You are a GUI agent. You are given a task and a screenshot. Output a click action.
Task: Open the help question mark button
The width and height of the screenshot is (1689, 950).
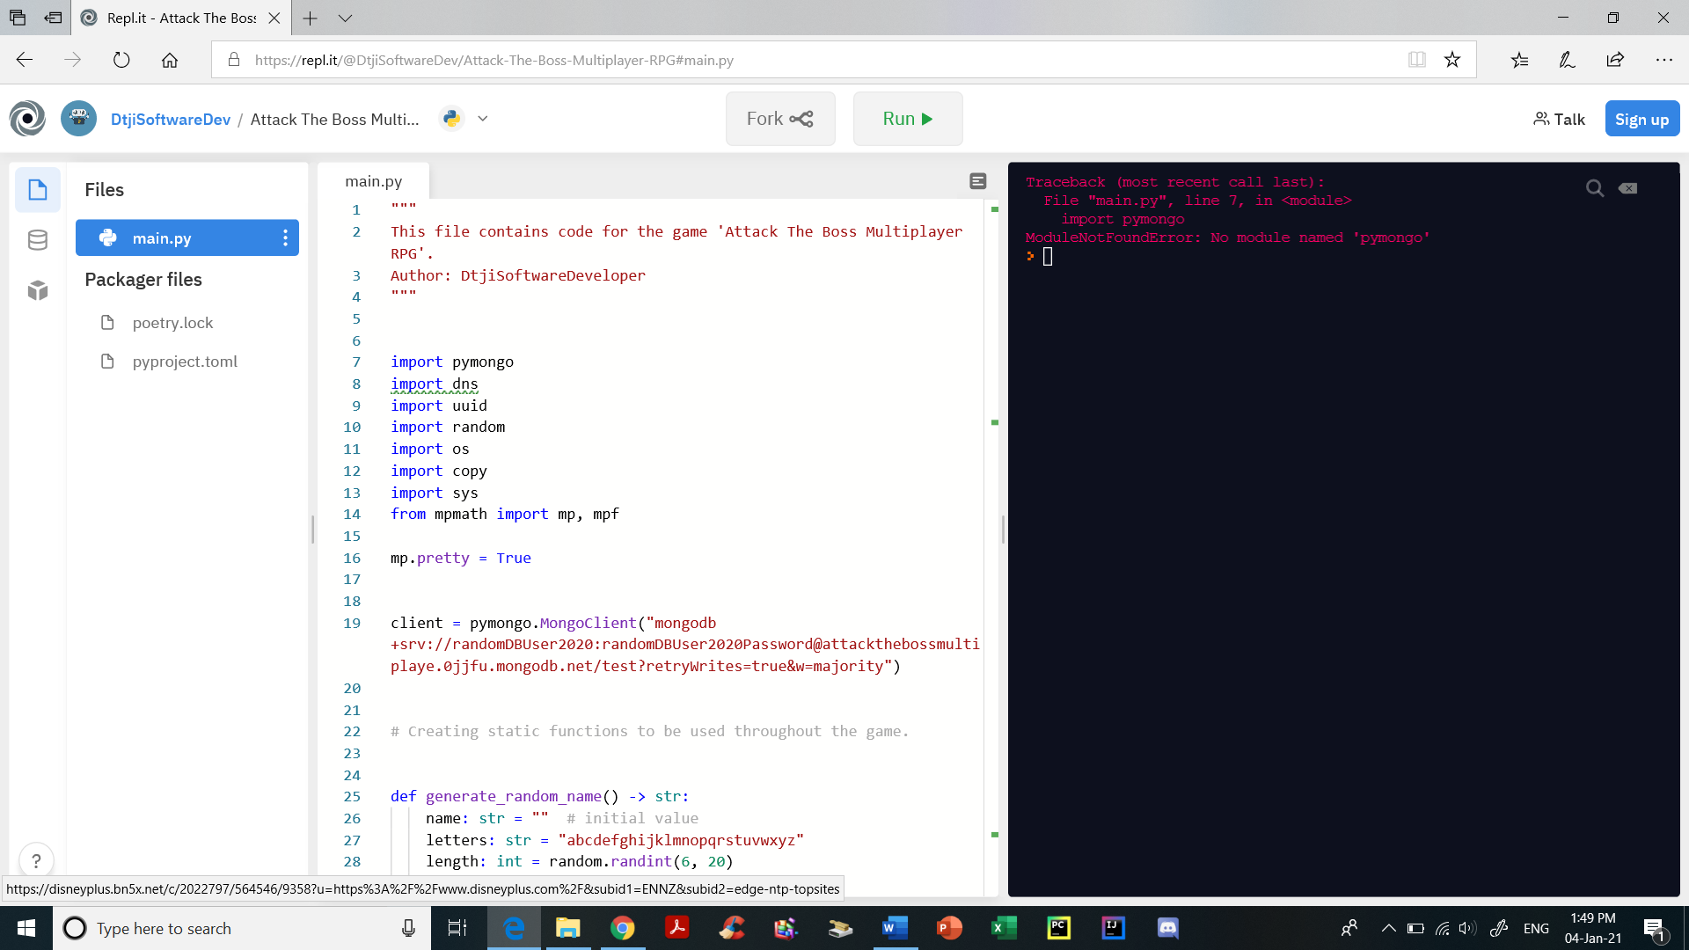tap(36, 860)
